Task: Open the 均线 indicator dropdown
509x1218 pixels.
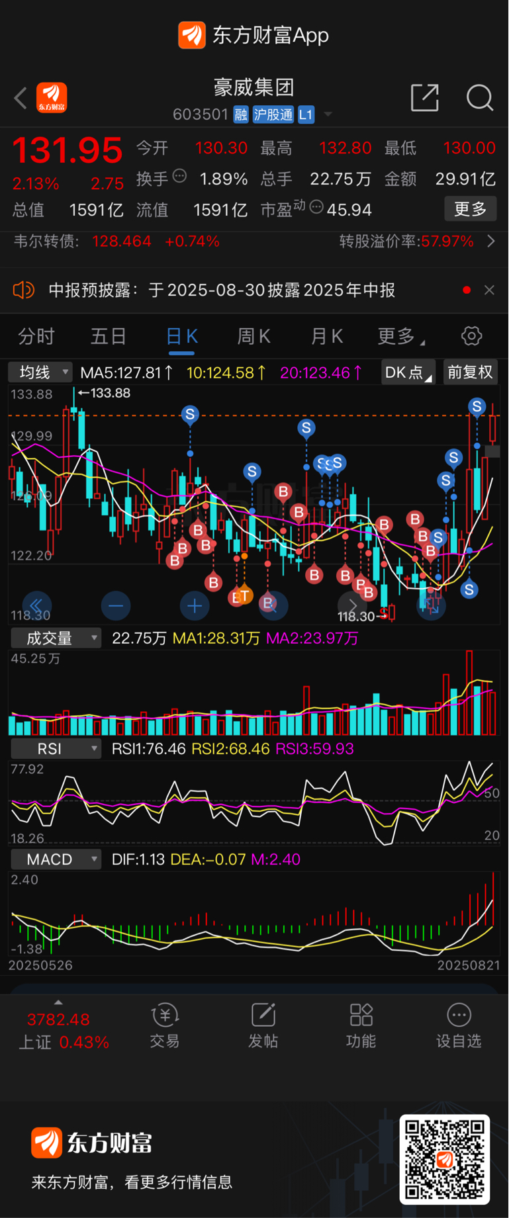Action: click(40, 372)
